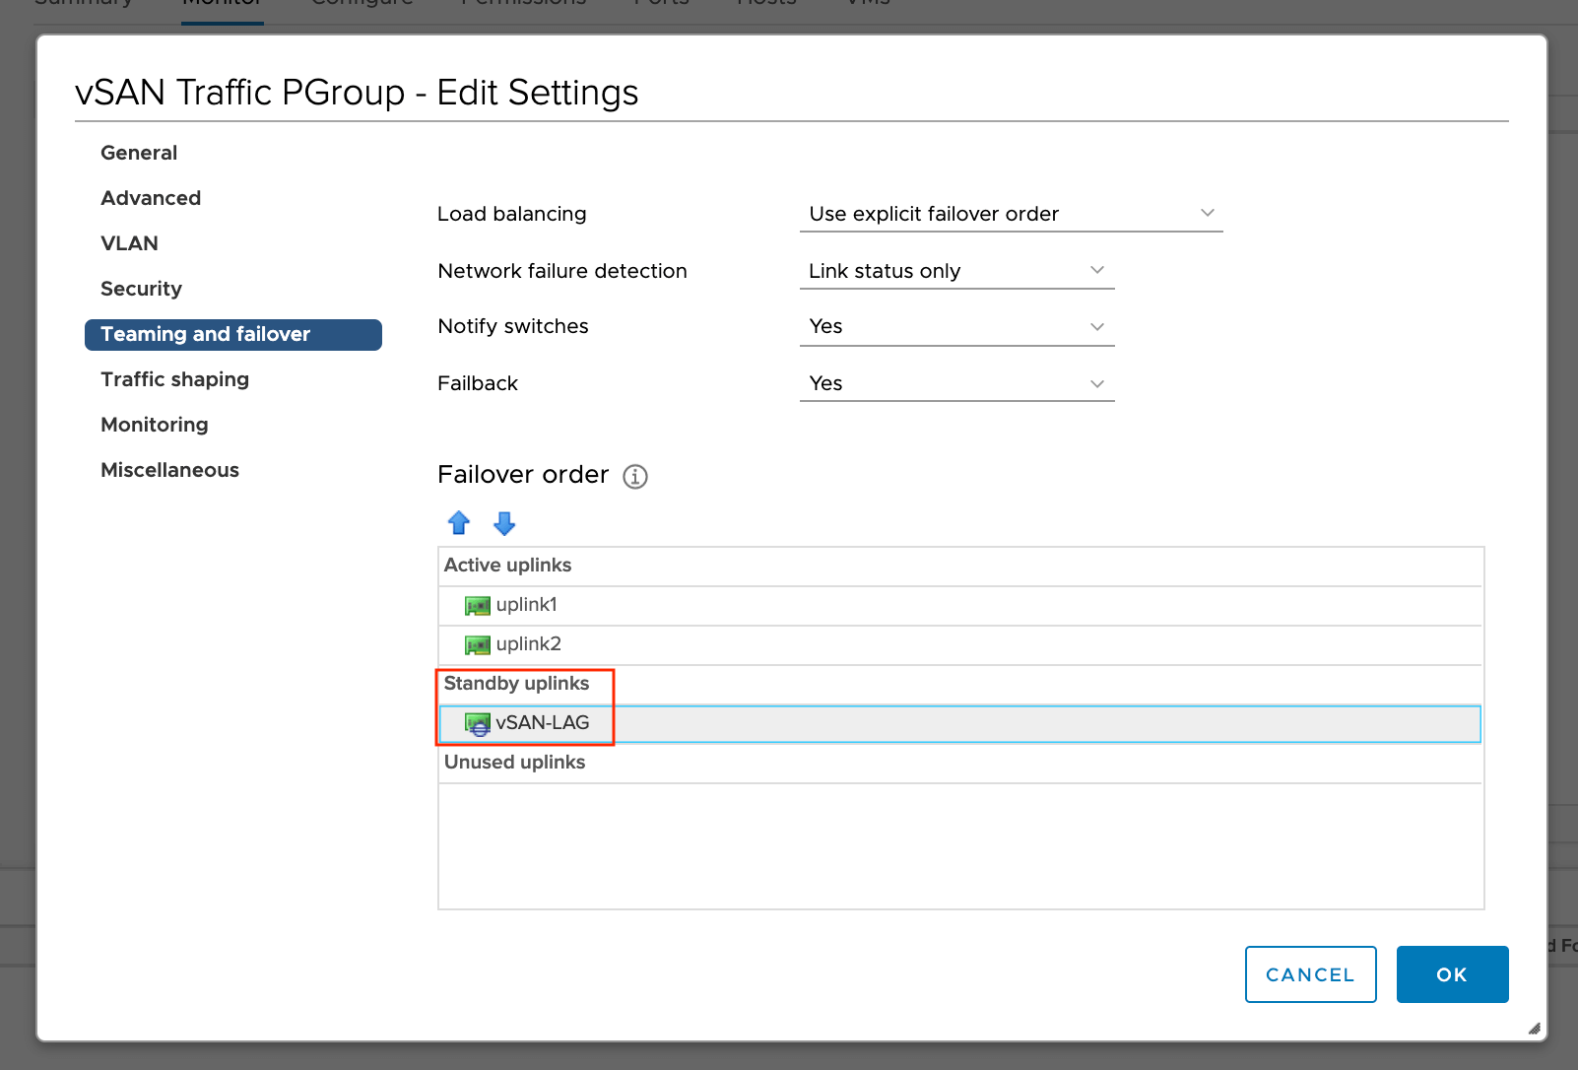Select the vSAN-LAG standby uplink row
The height and width of the screenshot is (1070, 1578).
click(959, 723)
